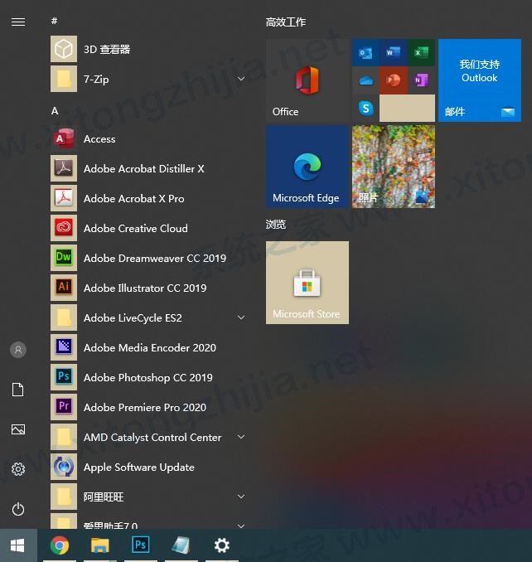Launch Access from the app list

(64, 138)
